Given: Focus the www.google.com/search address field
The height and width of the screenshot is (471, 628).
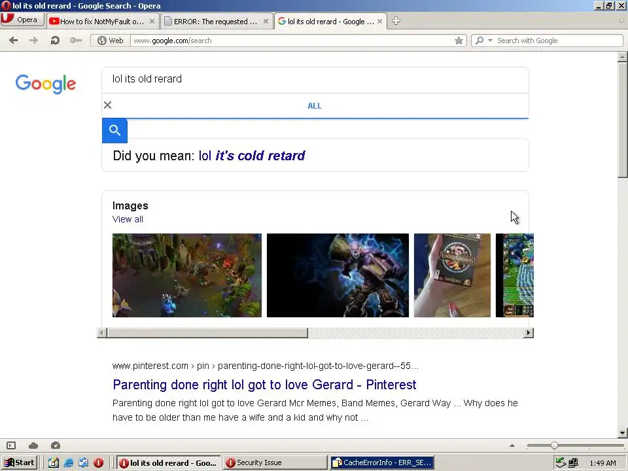Looking at the screenshot, I should pos(292,41).
